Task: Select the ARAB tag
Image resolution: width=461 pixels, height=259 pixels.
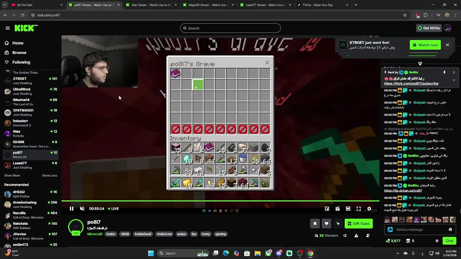Action: [125, 234]
